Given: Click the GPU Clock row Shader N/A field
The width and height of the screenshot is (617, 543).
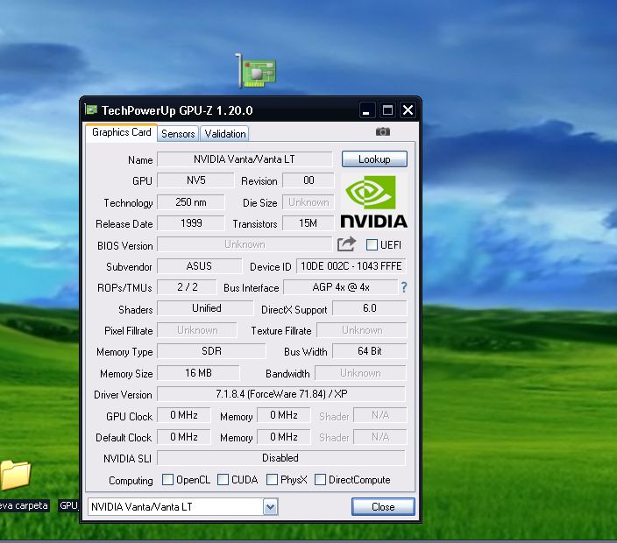Looking at the screenshot, I should point(380,415).
